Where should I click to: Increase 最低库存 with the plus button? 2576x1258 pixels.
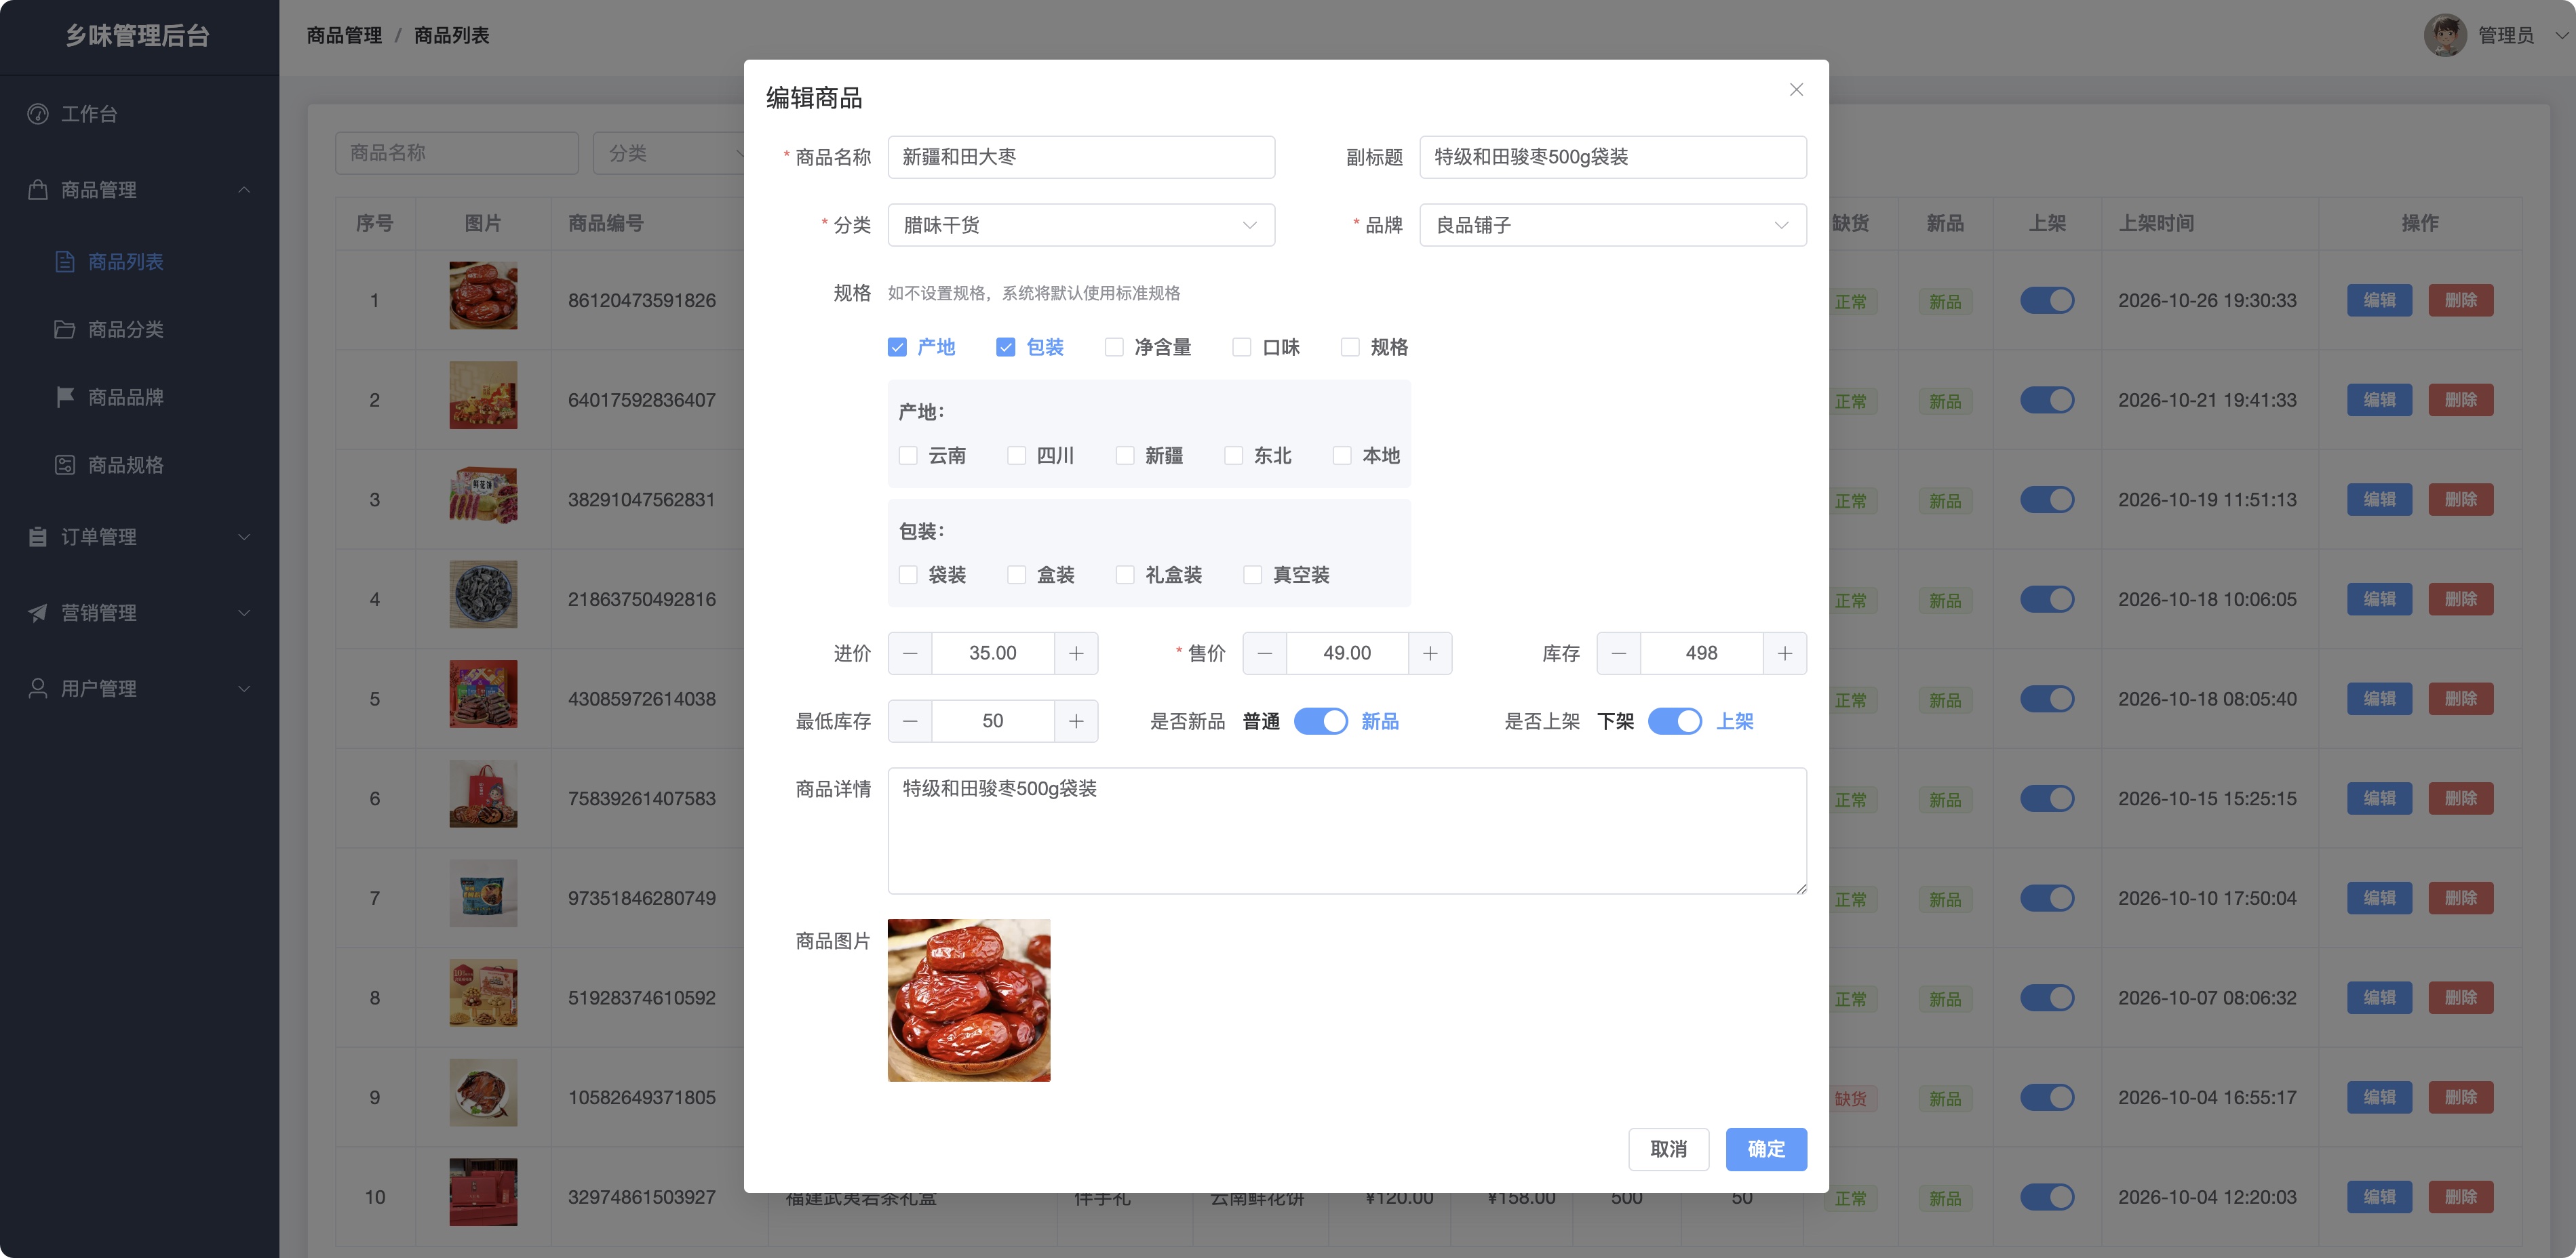[x=1076, y=721]
